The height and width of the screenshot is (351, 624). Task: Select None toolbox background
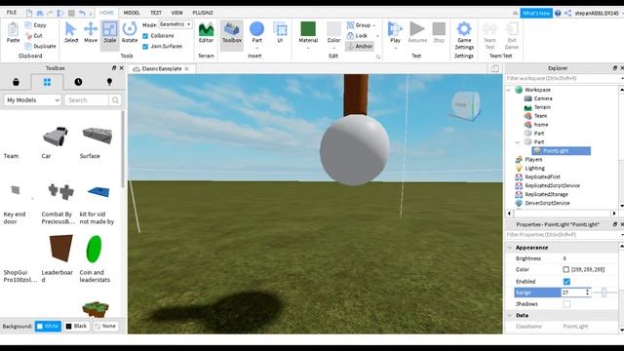(105, 327)
